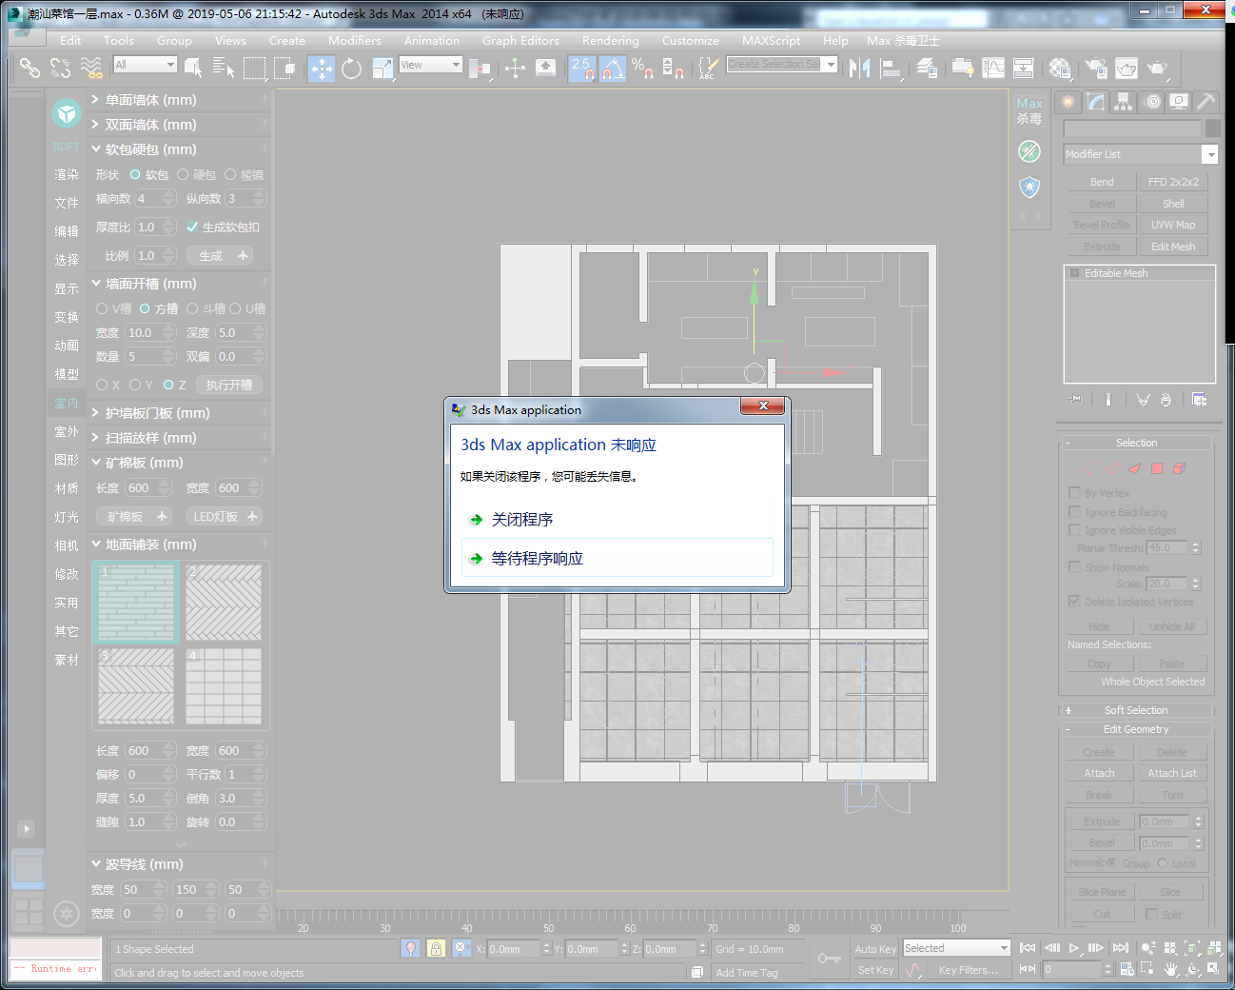
Task: Expand the 单面墙体 (mm) rollout
Action: pyautogui.click(x=179, y=100)
